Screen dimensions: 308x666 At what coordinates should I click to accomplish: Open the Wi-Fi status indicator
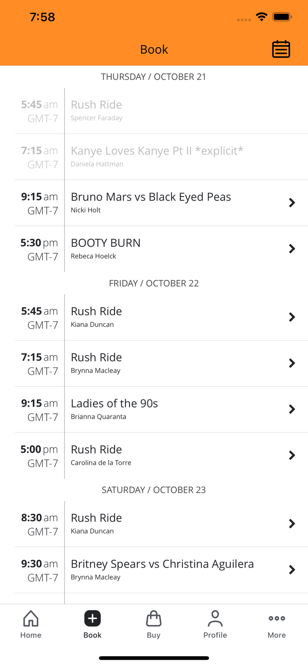[x=261, y=16]
